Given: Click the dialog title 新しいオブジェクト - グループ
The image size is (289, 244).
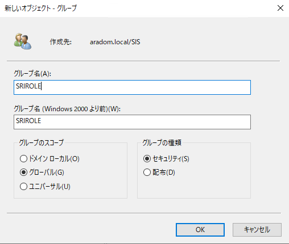Looking at the screenshot, I should click(x=40, y=8).
